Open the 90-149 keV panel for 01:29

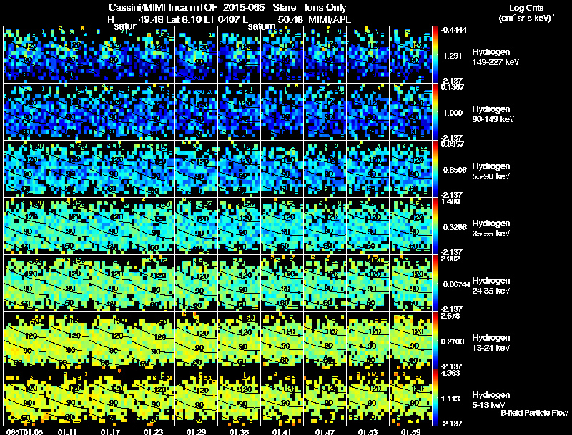(x=196, y=111)
